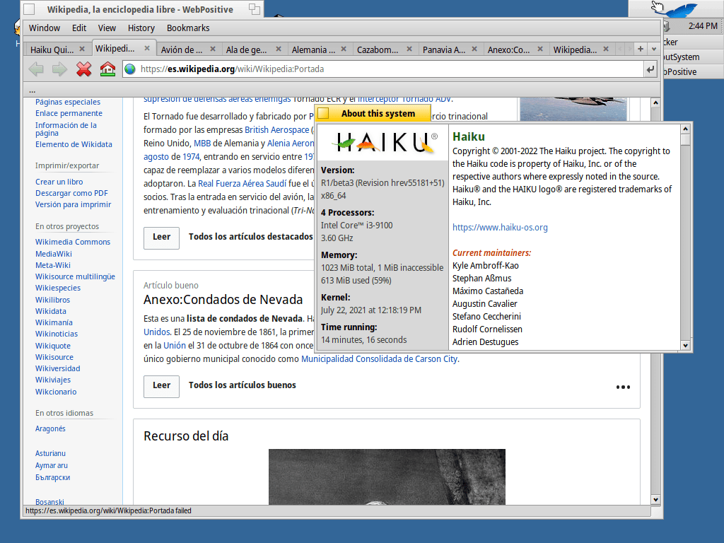724x543 pixels.
Task: Close the Cazabom... tab
Action: click(x=409, y=49)
